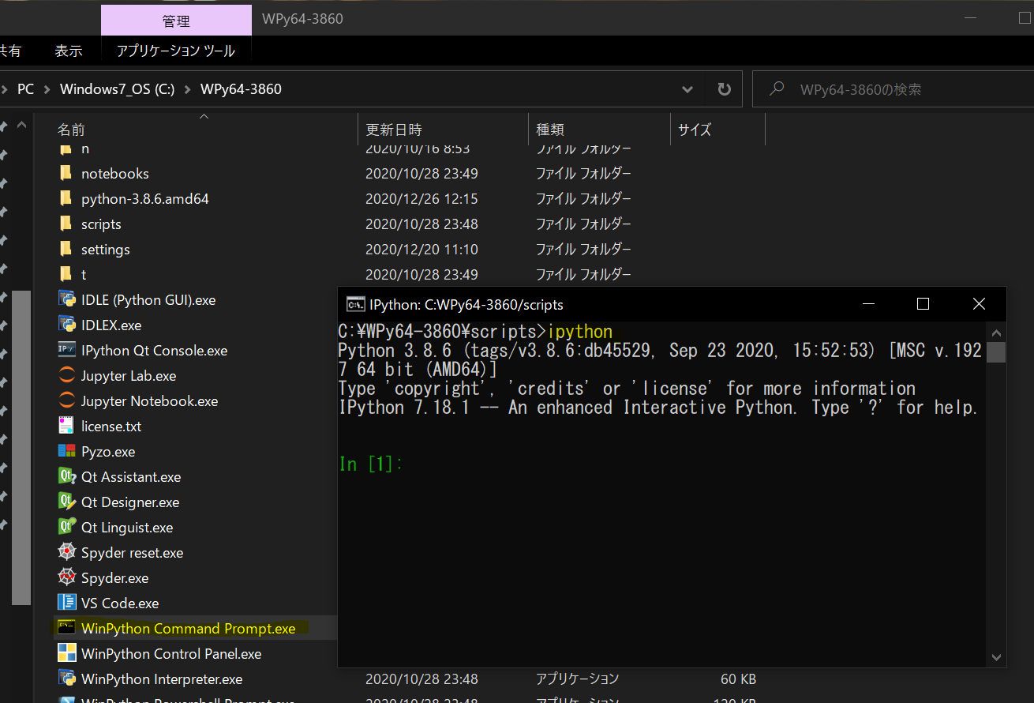Click the refresh button beside address bar
Viewport: 1034px width, 703px height.
(724, 89)
